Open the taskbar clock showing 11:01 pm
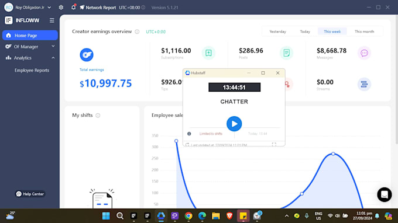 coord(362,216)
